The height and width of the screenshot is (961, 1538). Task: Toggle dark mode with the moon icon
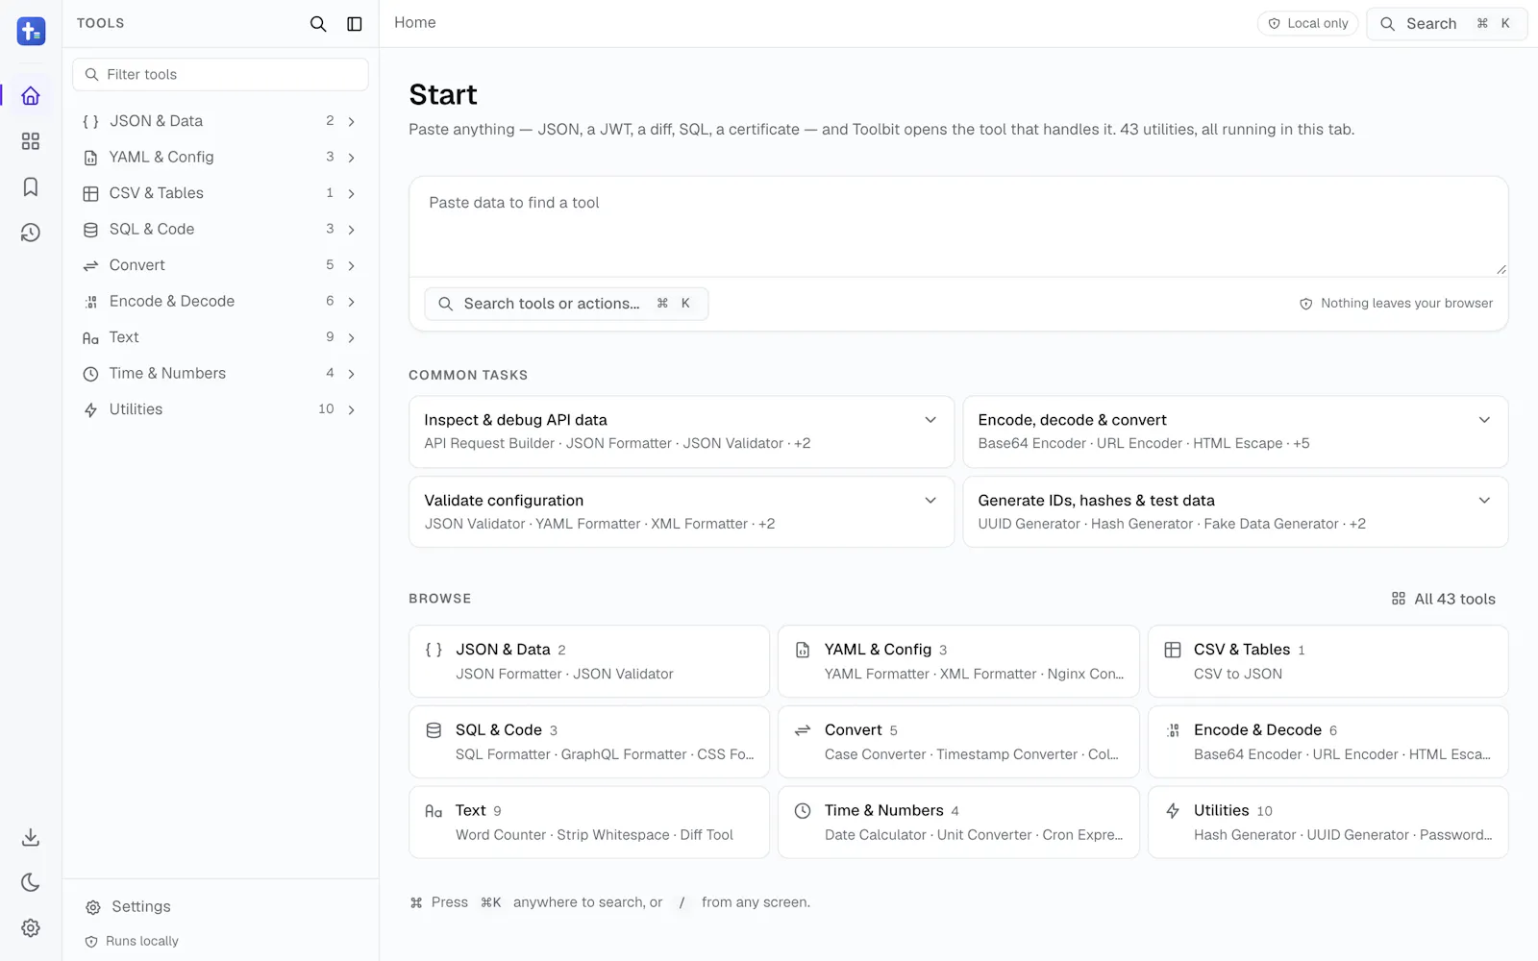tap(31, 882)
